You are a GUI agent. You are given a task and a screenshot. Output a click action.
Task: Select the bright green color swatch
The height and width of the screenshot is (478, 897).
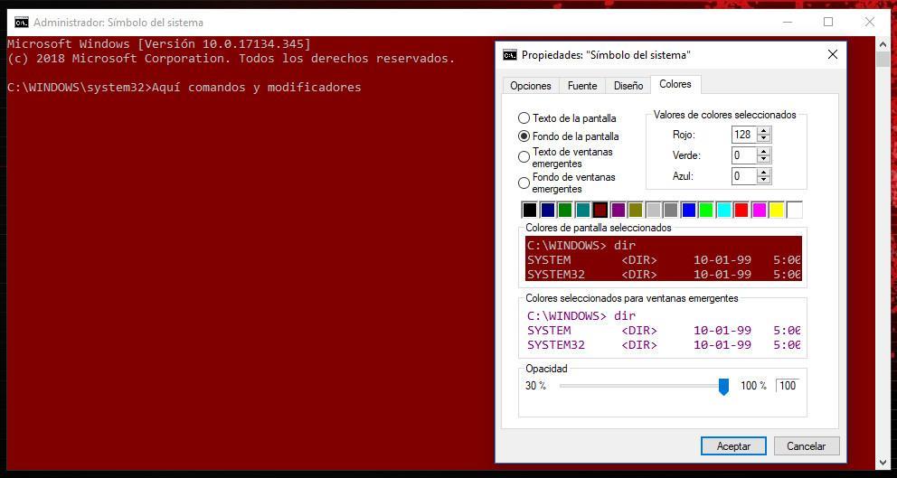[x=705, y=210]
